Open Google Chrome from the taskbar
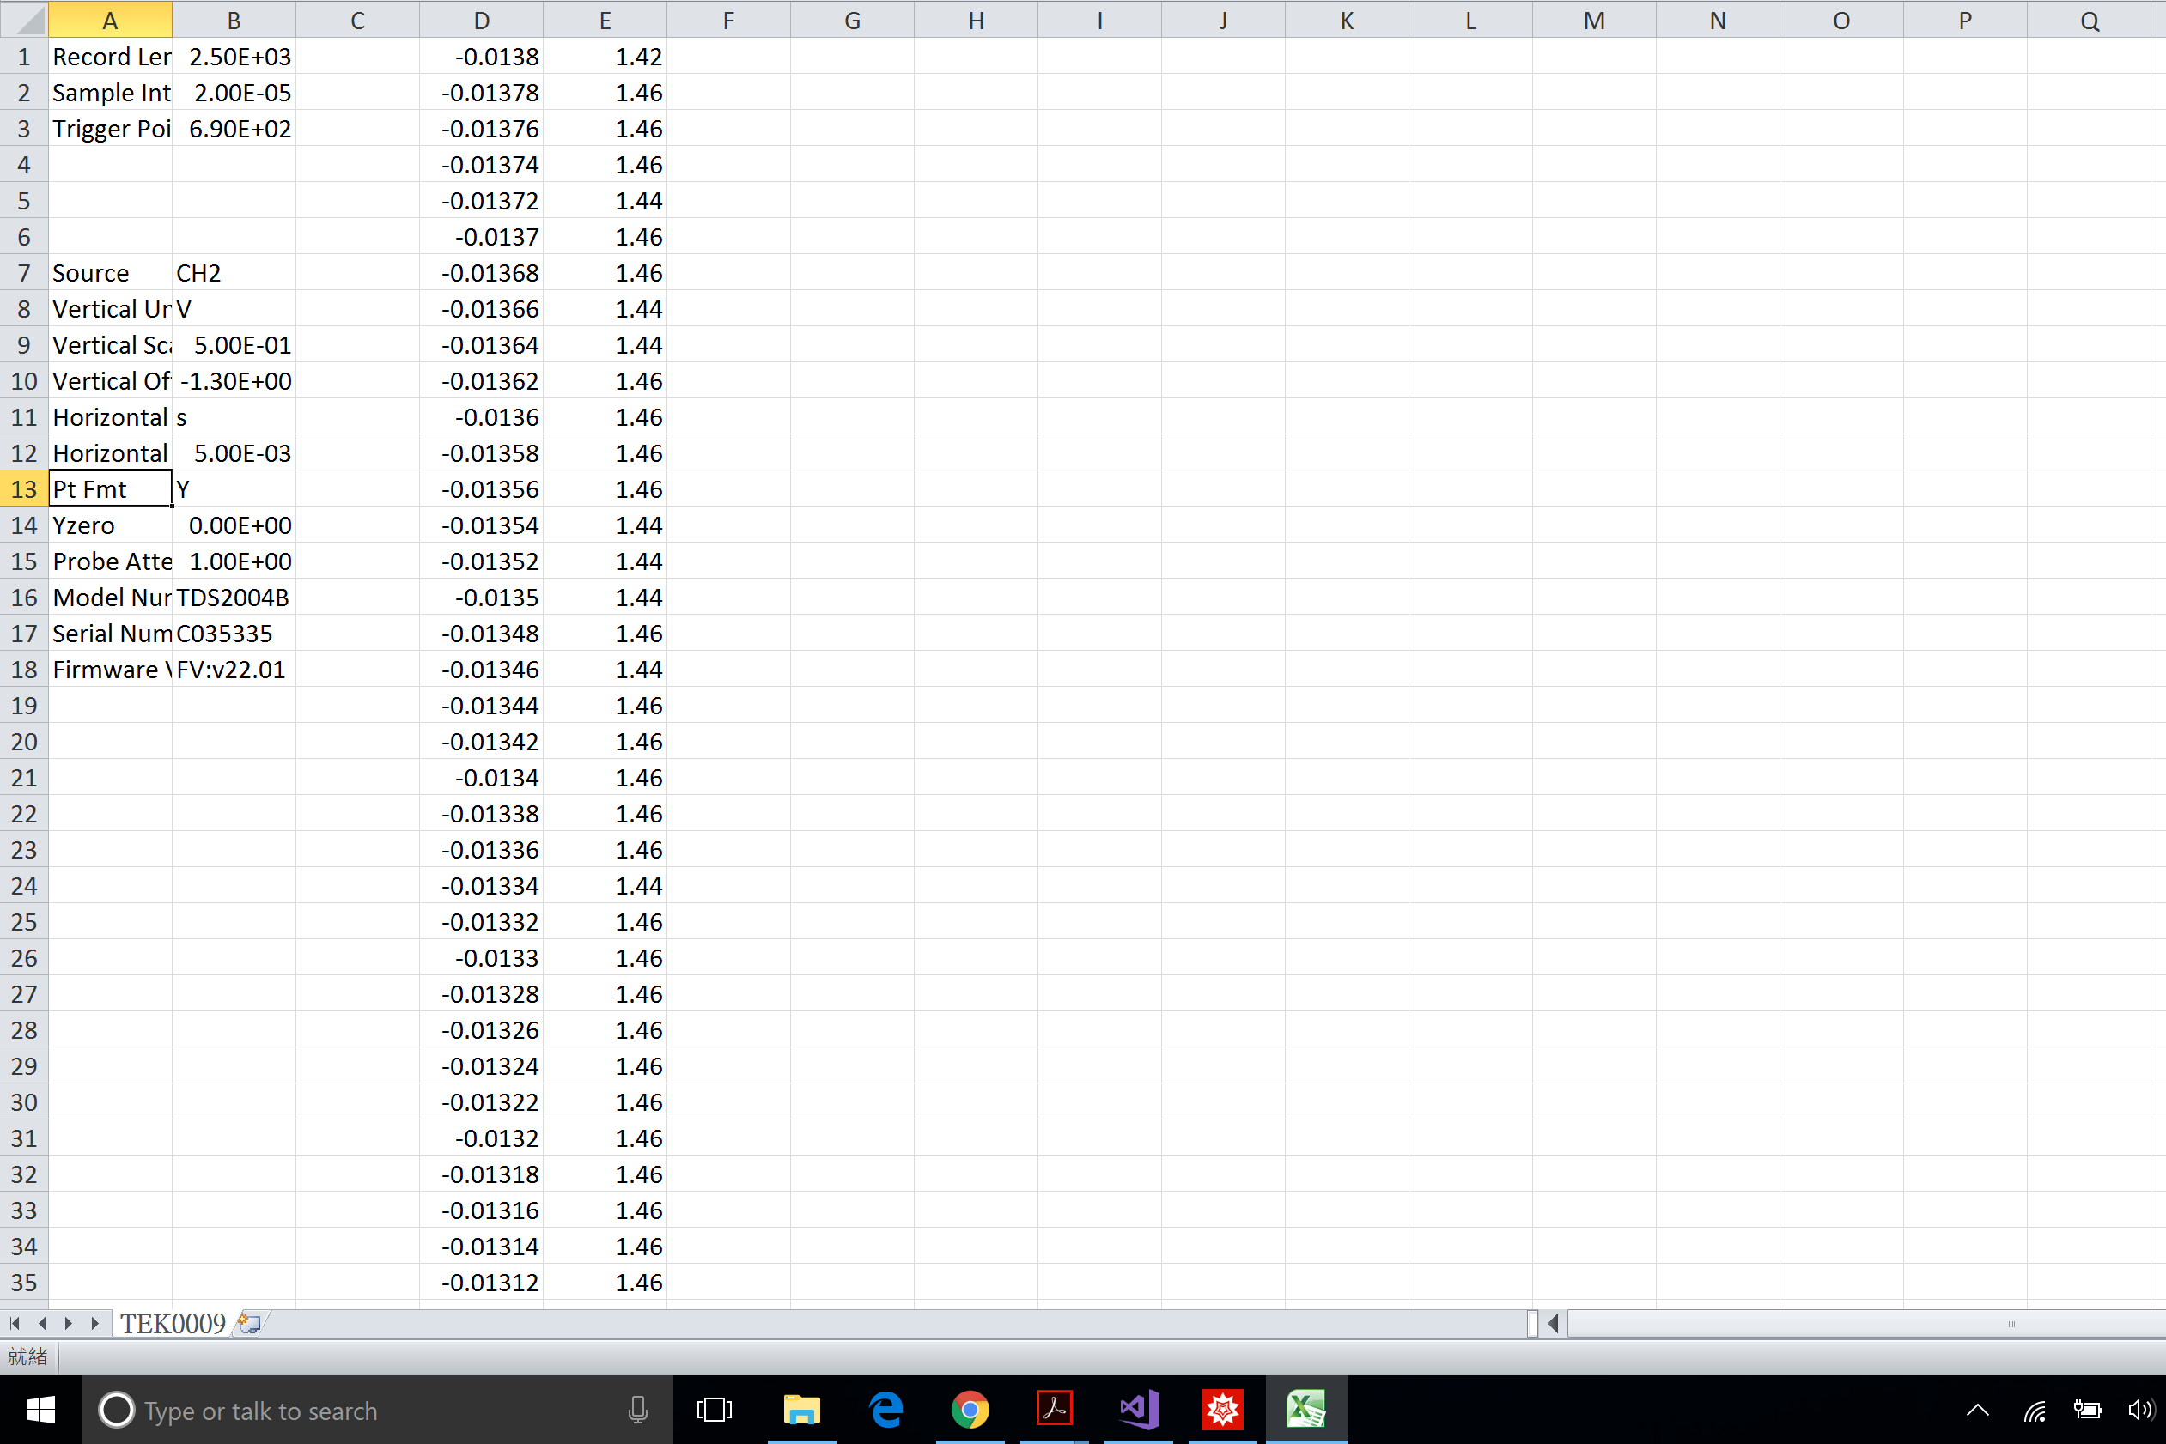Viewport: 2166px width, 1444px height. [x=970, y=1409]
